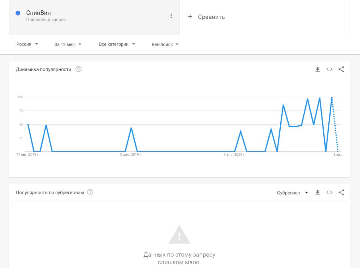Click the chart peak at 100
Screen dimensions: 360x268
(332, 98)
